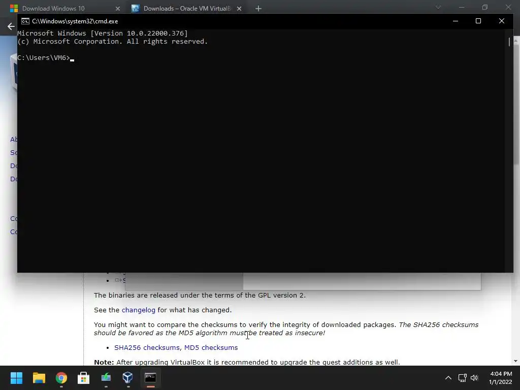Maximize the Command Prompt window
520x390 pixels.
click(x=478, y=21)
